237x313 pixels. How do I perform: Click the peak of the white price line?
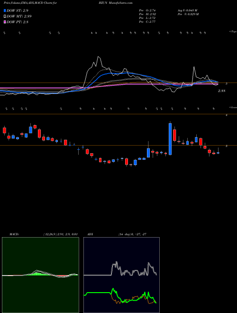point(98,57)
